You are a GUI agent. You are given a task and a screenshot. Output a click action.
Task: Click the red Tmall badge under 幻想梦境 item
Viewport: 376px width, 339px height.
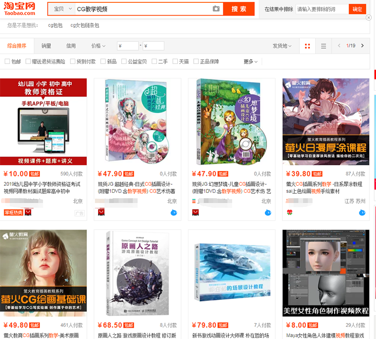[x=196, y=213]
